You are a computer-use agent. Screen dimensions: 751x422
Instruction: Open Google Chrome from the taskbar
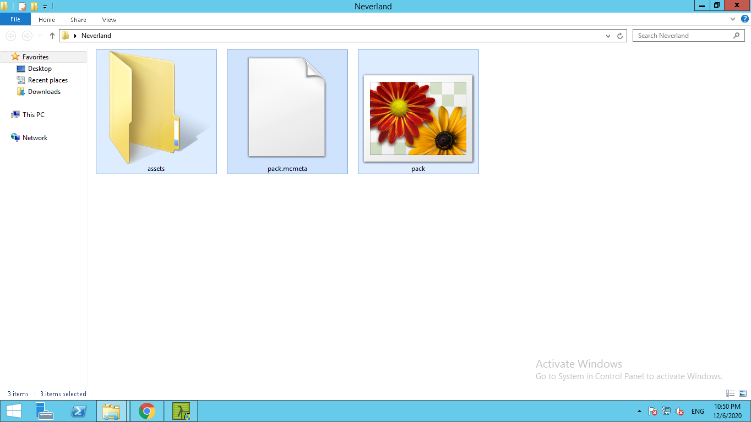[x=146, y=411]
